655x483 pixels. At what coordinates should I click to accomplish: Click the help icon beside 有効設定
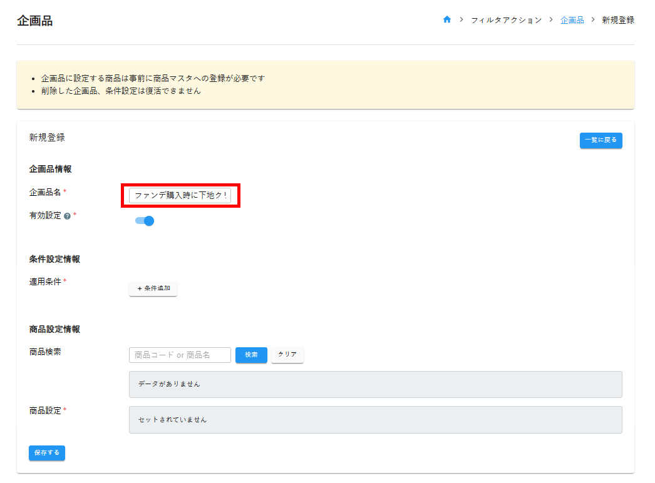click(67, 216)
